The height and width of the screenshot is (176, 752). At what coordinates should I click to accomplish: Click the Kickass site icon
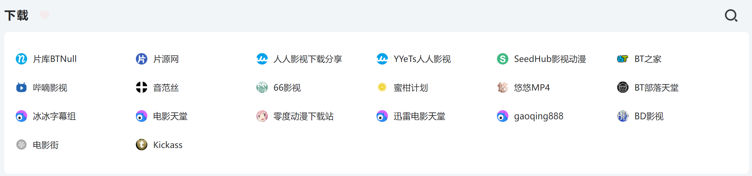point(141,145)
